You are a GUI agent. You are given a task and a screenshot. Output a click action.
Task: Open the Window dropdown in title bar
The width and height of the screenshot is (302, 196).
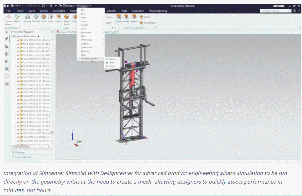[69, 6]
